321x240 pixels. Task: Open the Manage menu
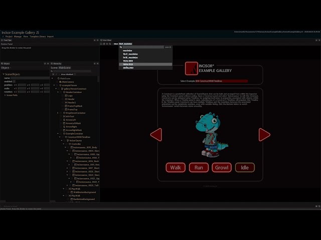pyautogui.click(x=18, y=36)
